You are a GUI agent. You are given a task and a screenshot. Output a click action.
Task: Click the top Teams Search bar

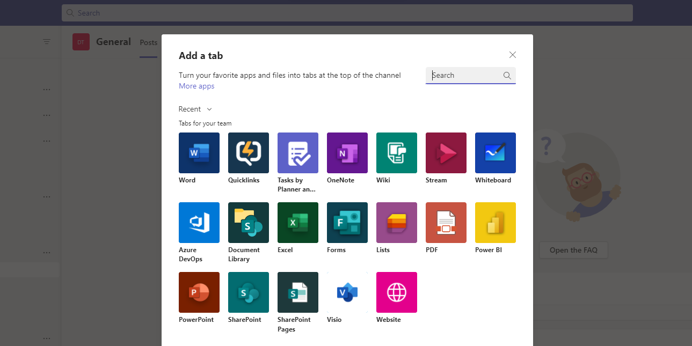(x=347, y=13)
